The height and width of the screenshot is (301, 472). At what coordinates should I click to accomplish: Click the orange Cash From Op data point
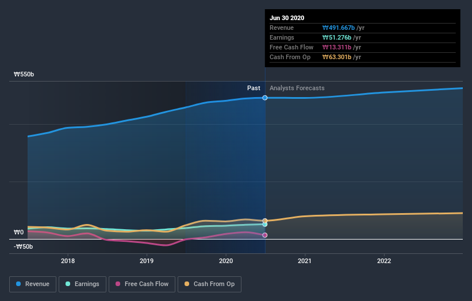tap(265, 221)
